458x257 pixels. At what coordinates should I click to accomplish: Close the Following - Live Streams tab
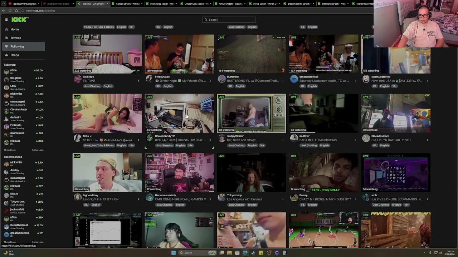(107, 4)
